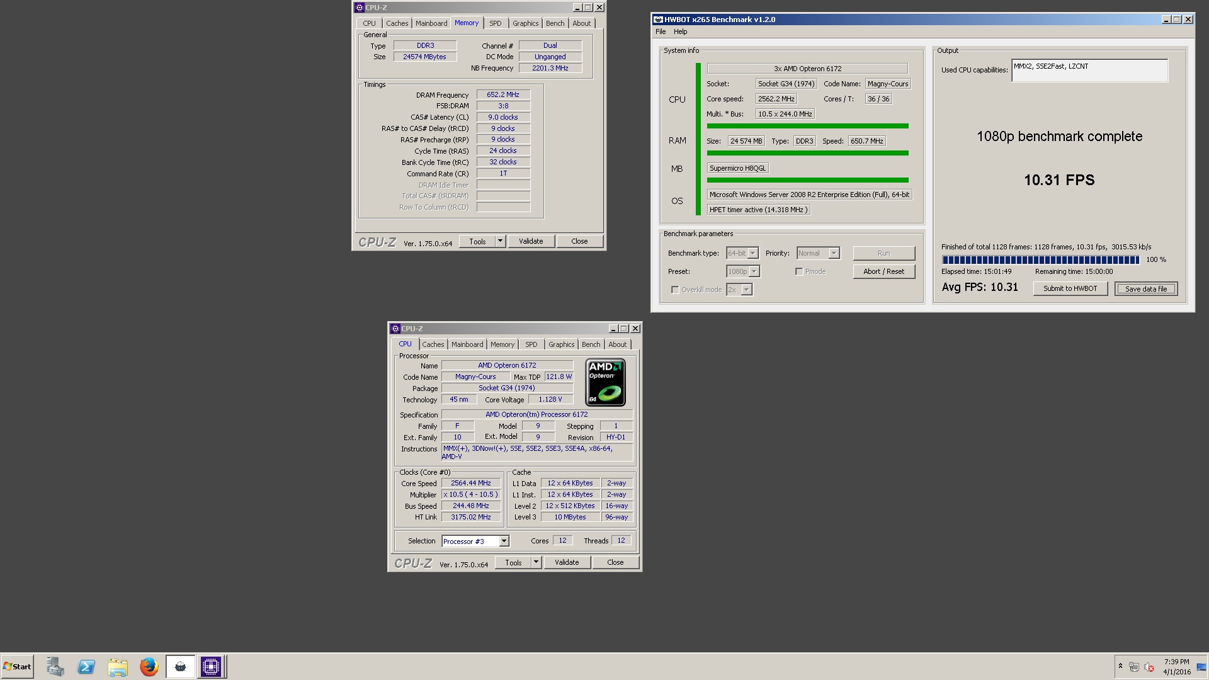Screen dimensions: 1209x680
Task: Click the Used CPU capabilities text box
Action: pyautogui.click(x=1090, y=71)
